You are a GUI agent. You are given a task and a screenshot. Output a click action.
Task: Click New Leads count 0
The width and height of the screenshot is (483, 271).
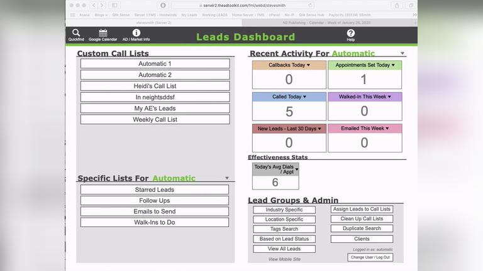289,142
